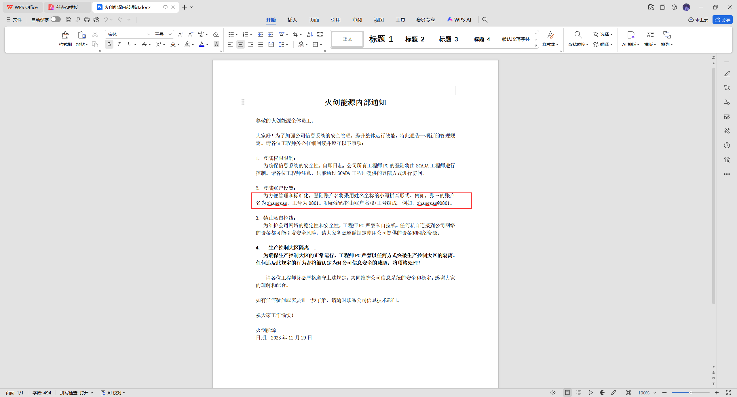
Task: Toggle bold formatting button
Action: (109, 44)
